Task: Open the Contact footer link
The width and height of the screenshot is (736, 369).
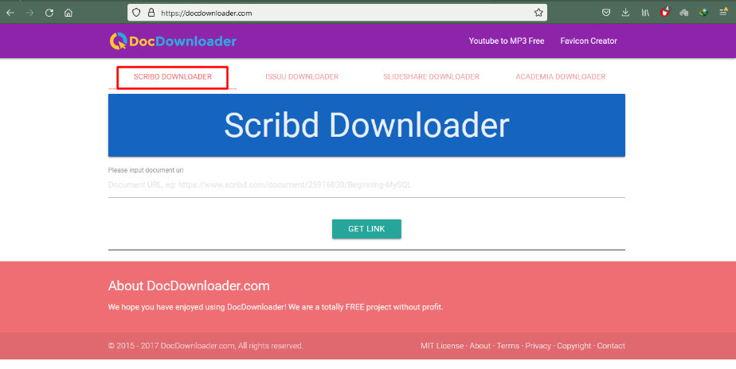Action: (611, 346)
